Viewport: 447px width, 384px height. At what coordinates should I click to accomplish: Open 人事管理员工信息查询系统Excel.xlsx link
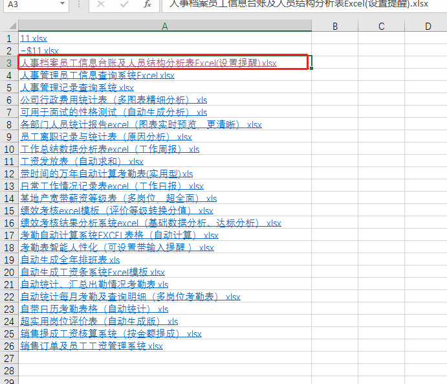pyautogui.click(x=97, y=75)
